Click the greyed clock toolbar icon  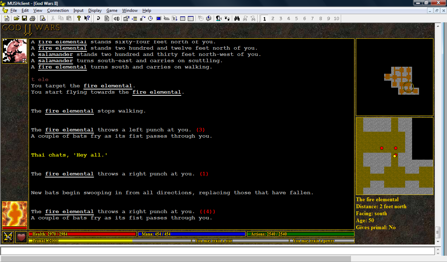(x=200, y=19)
